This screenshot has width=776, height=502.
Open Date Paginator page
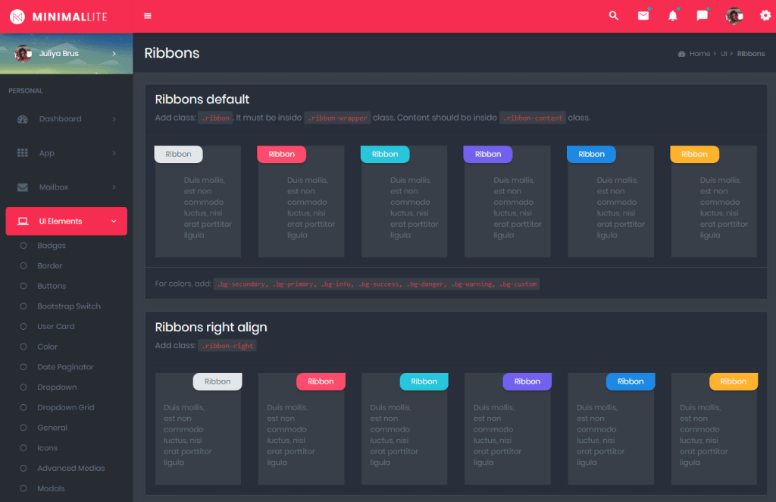coord(65,367)
